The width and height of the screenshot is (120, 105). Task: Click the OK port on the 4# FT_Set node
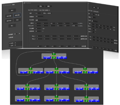tap(31, 72)
